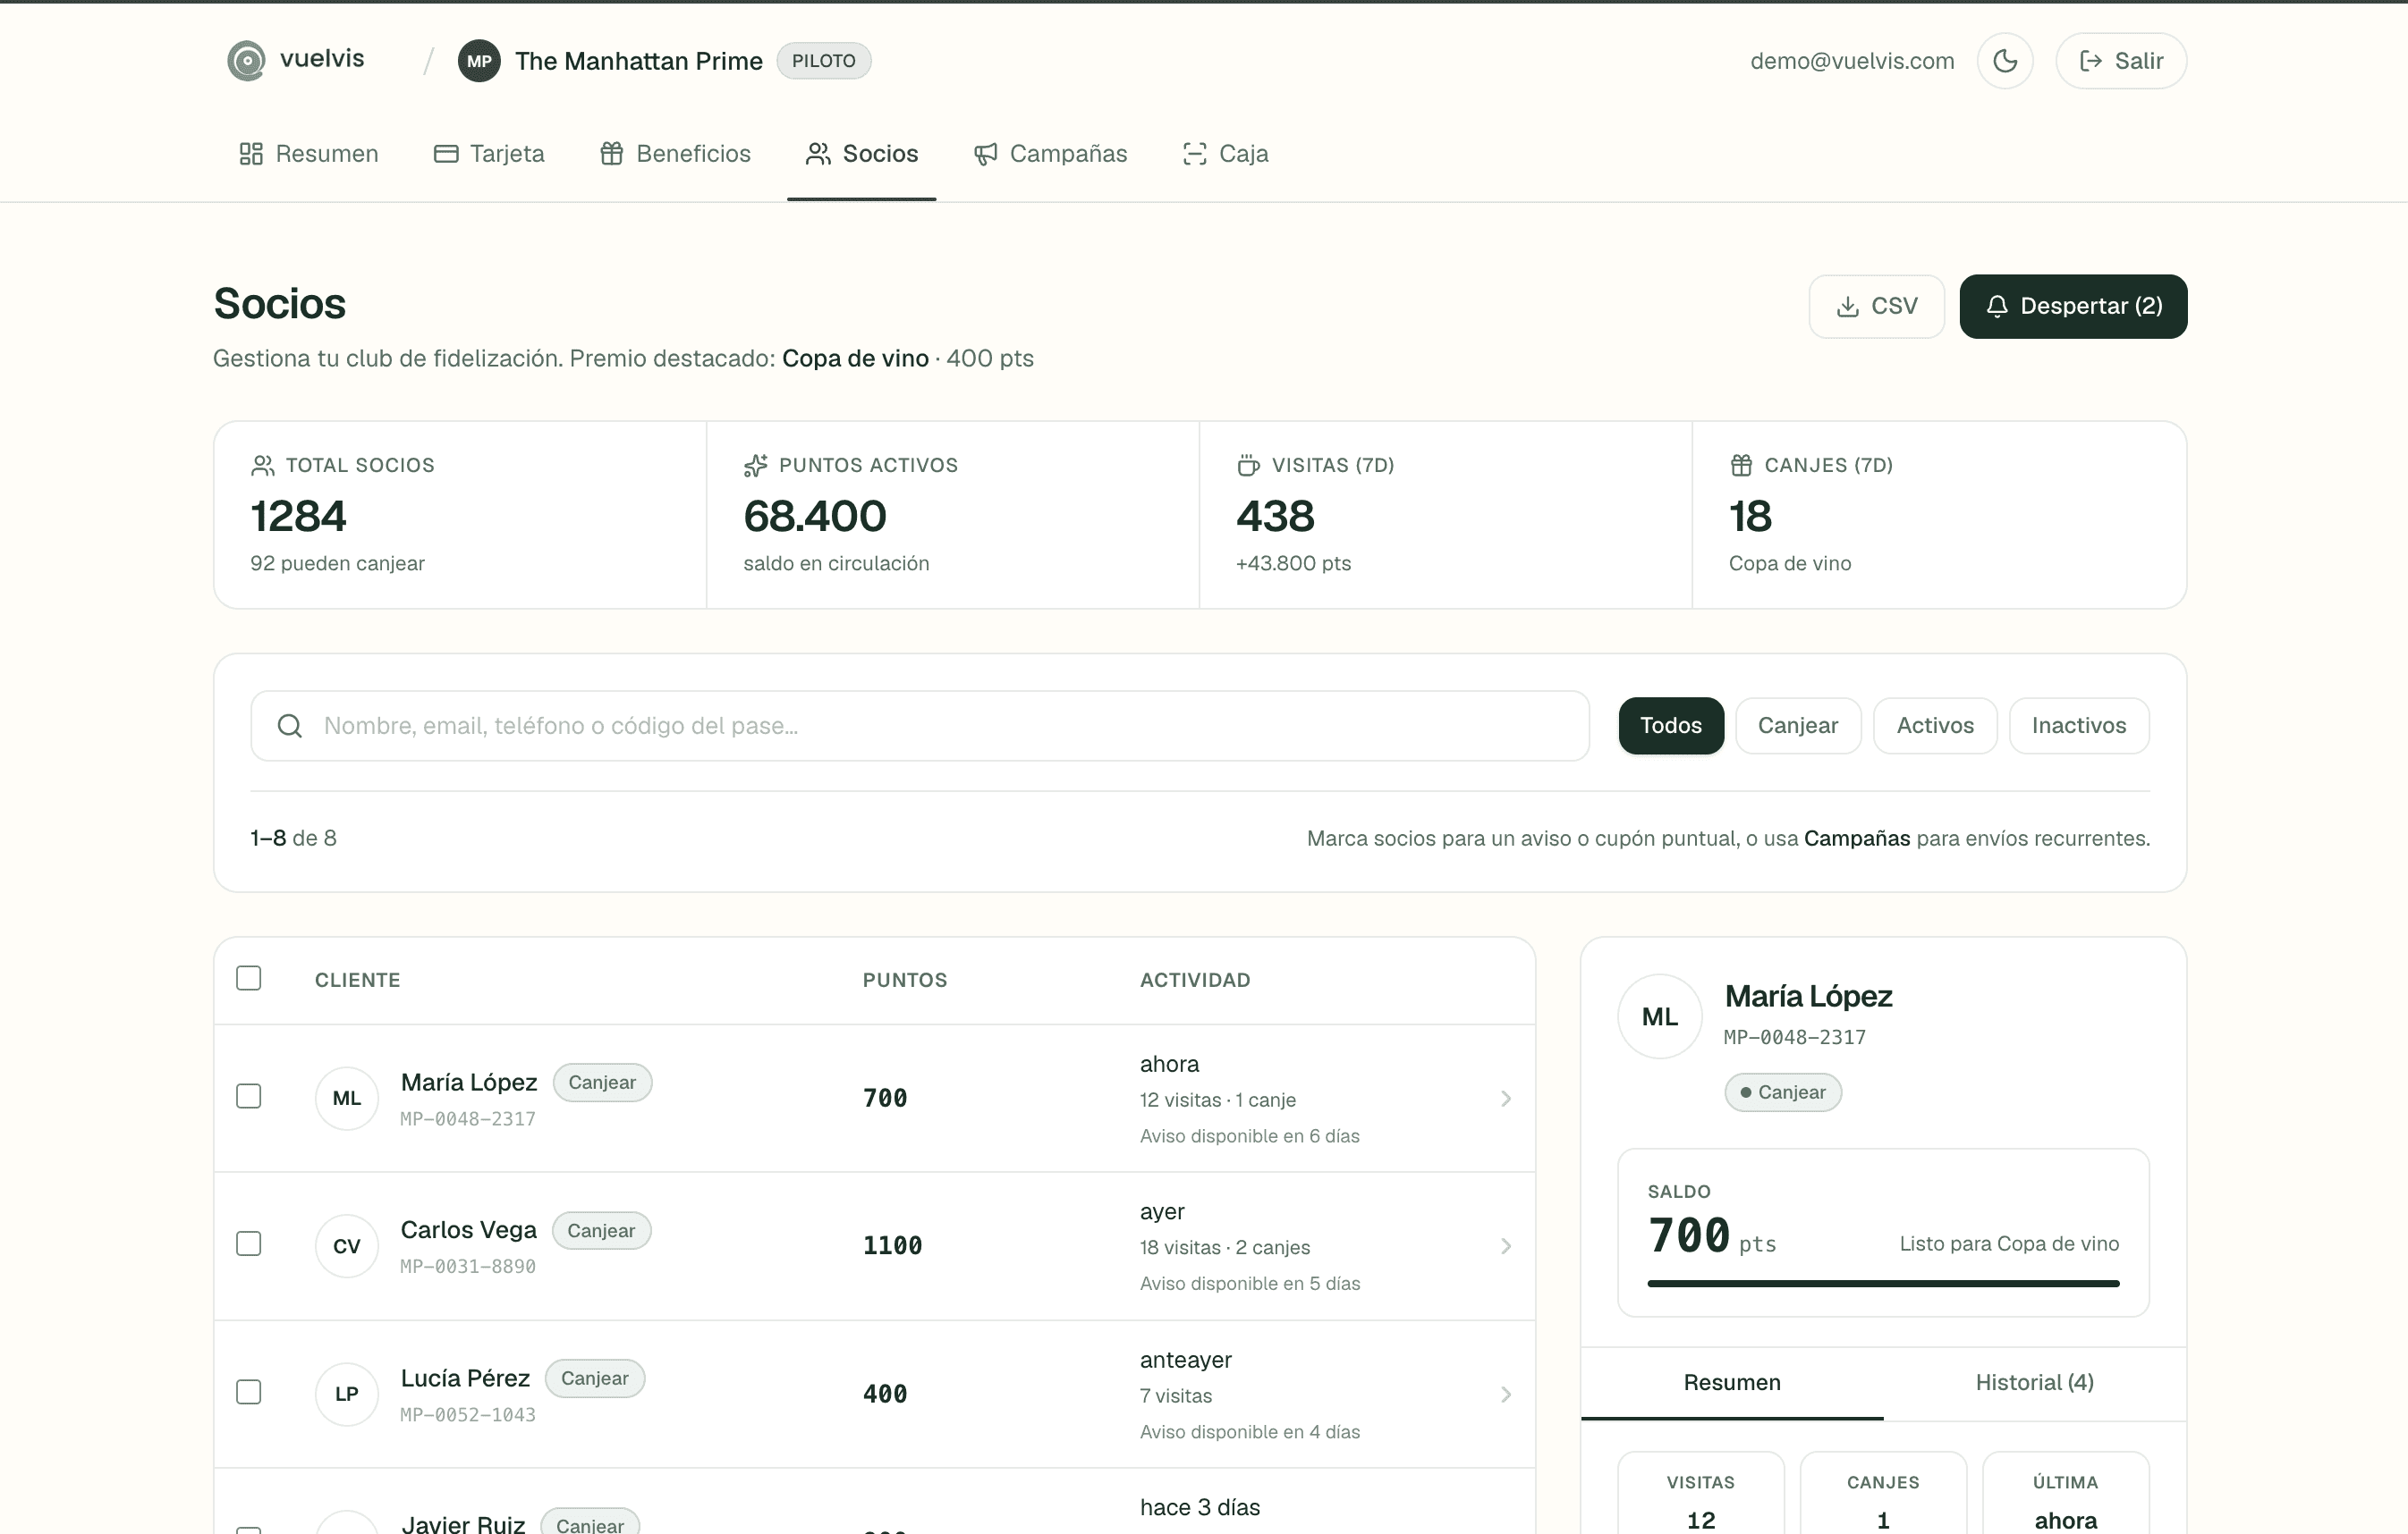Open the Resumen navigation tab
The width and height of the screenshot is (2408, 1534).
coord(308,154)
